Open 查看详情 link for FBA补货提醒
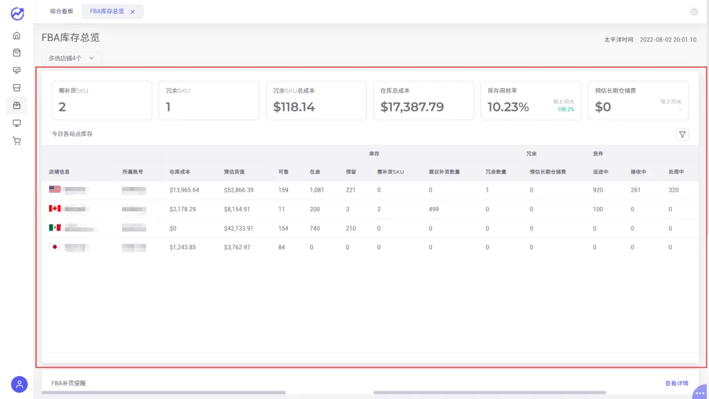The height and width of the screenshot is (399, 709). (676, 383)
